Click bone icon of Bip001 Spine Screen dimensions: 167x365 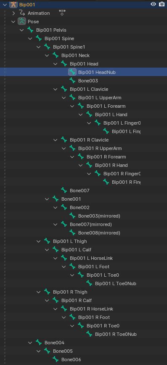pyautogui.click(x=39, y=38)
